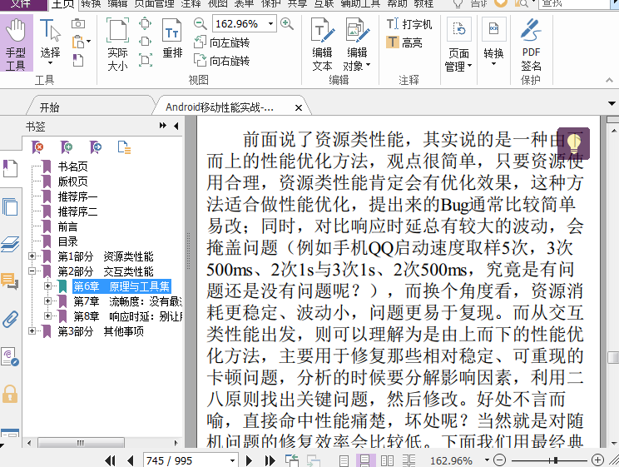Open the 转换 ribbon tab
The width and height of the screenshot is (619, 467).
click(x=92, y=4)
